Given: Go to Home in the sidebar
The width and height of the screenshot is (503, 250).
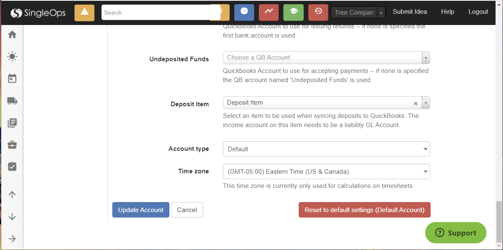Looking at the screenshot, I should 12,35.
